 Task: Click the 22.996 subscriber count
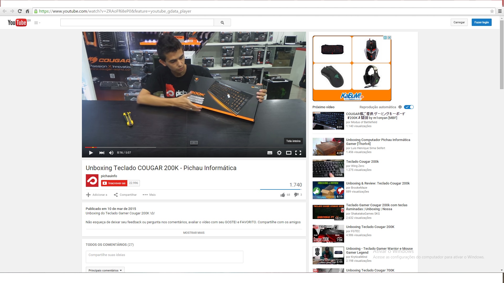pyautogui.click(x=134, y=183)
